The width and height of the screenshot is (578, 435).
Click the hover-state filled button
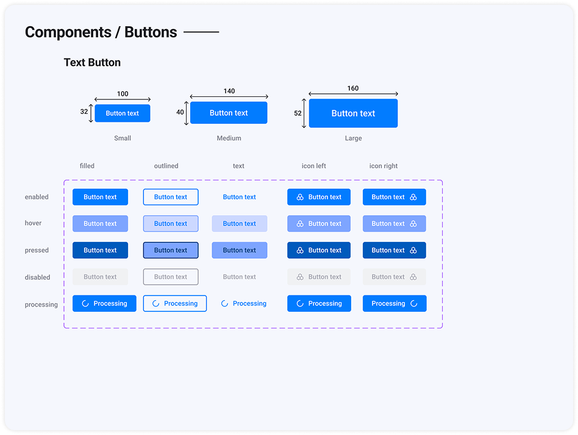click(100, 224)
